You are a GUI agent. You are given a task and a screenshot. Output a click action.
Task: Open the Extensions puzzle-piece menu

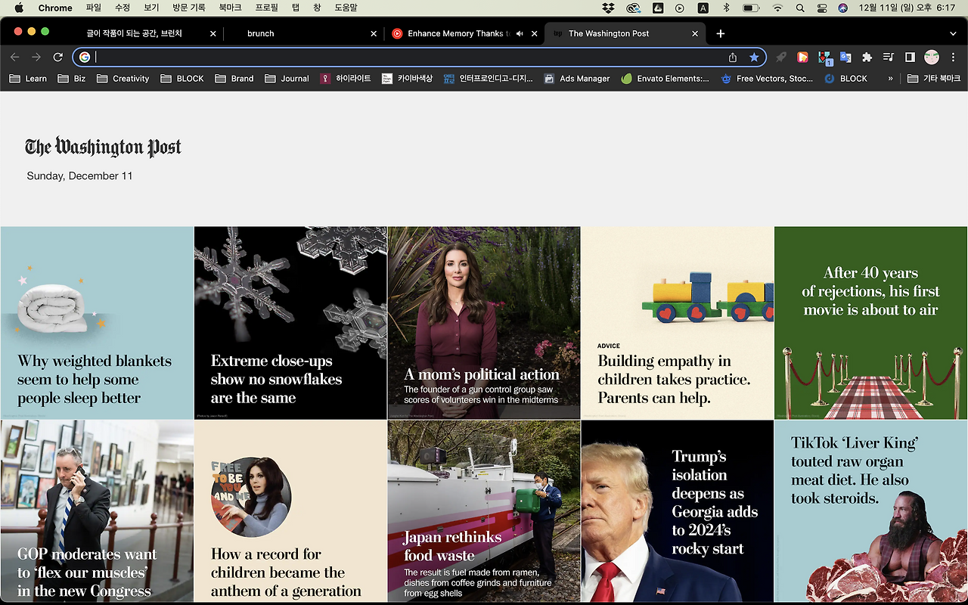point(867,57)
